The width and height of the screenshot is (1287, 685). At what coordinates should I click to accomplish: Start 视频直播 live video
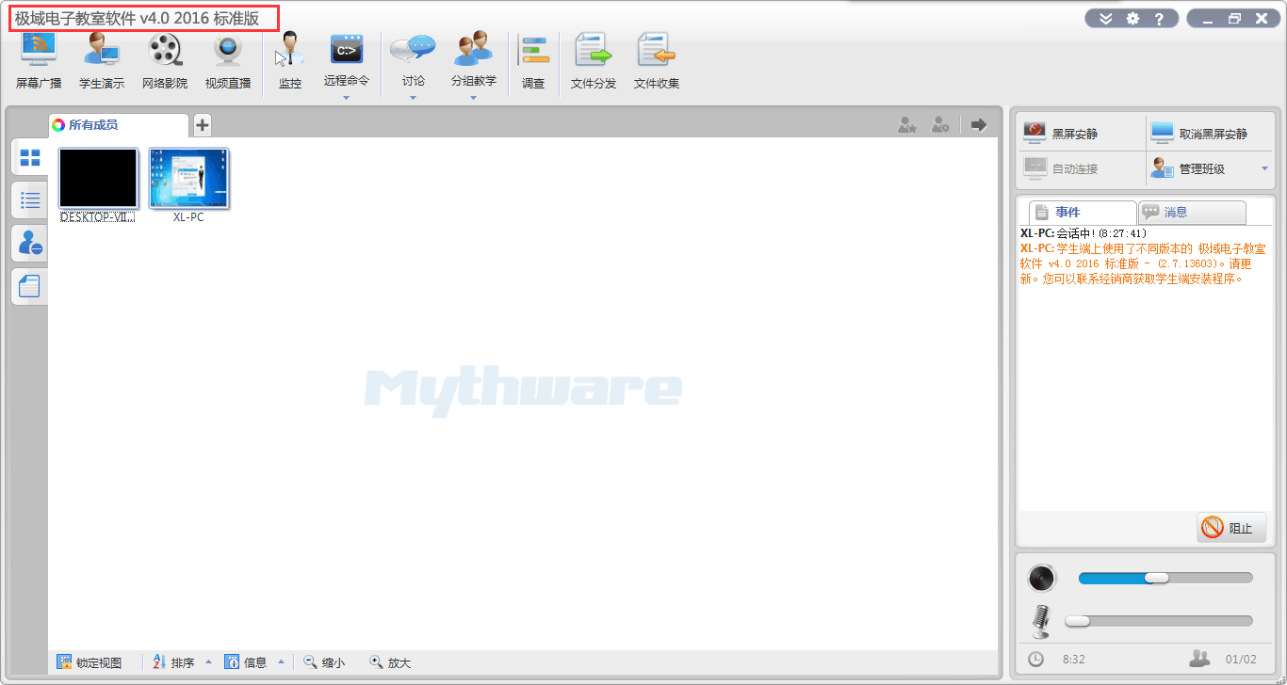228,60
